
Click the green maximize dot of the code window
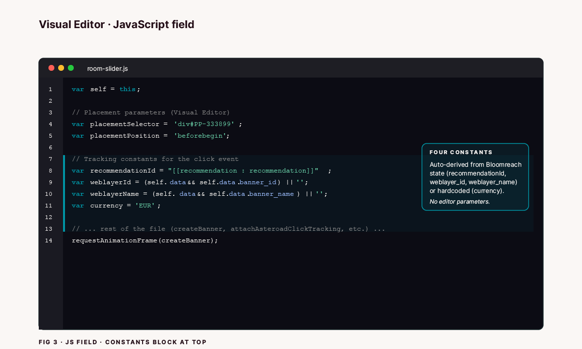coord(71,68)
